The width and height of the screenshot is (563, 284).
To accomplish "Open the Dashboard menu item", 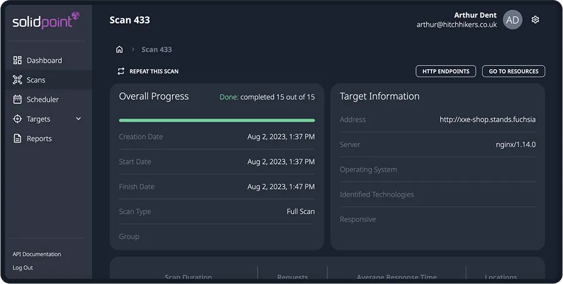I will 44,61.
